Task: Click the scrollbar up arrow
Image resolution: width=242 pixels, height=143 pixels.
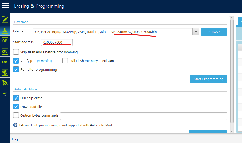Action: (x=232, y=18)
